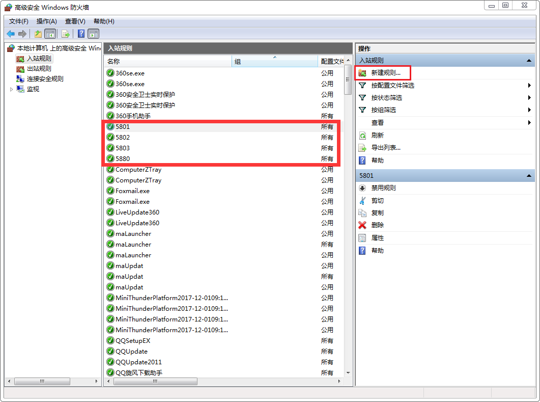Screen dimensions: 540x402
Task: Open the 查看(V) menu
Action: [75, 21]
